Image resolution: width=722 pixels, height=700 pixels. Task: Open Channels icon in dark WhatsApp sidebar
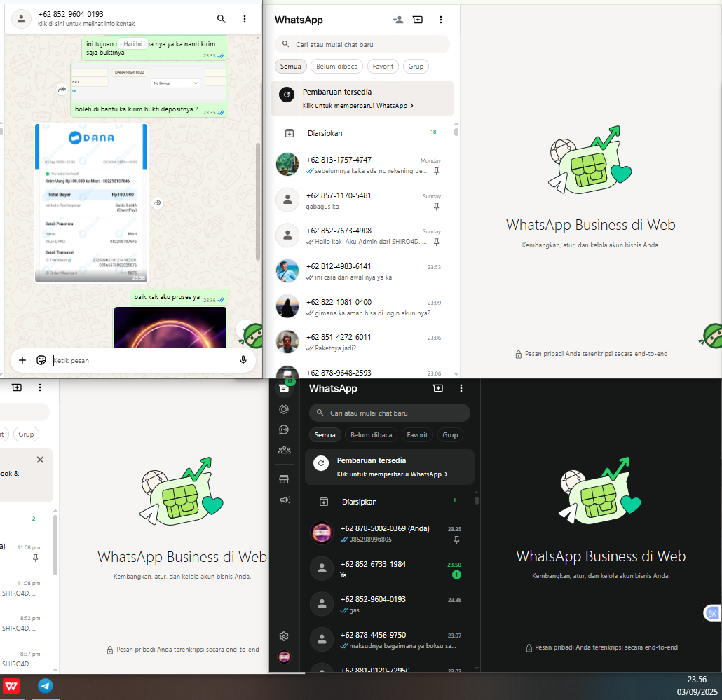(284, 430)
